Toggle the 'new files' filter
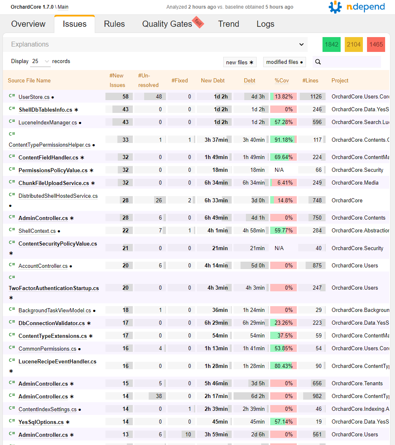 240,62
